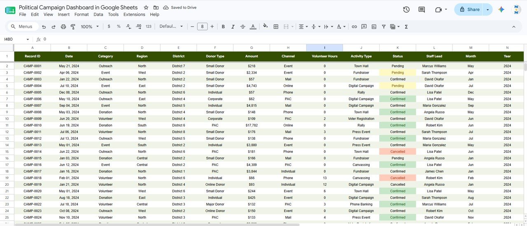Expand the Name box dropdown
The height and width of the screenshot is (226, 527).
28,39
